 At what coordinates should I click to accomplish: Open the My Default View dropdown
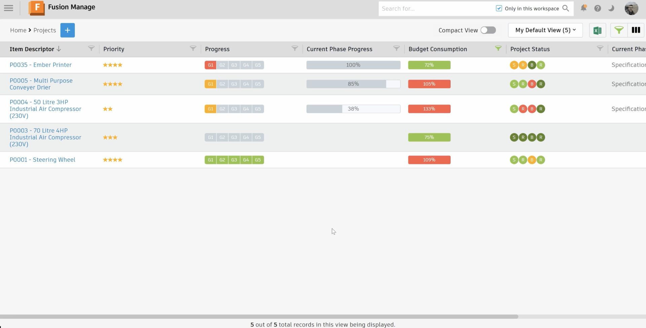(x=545, y=30)
